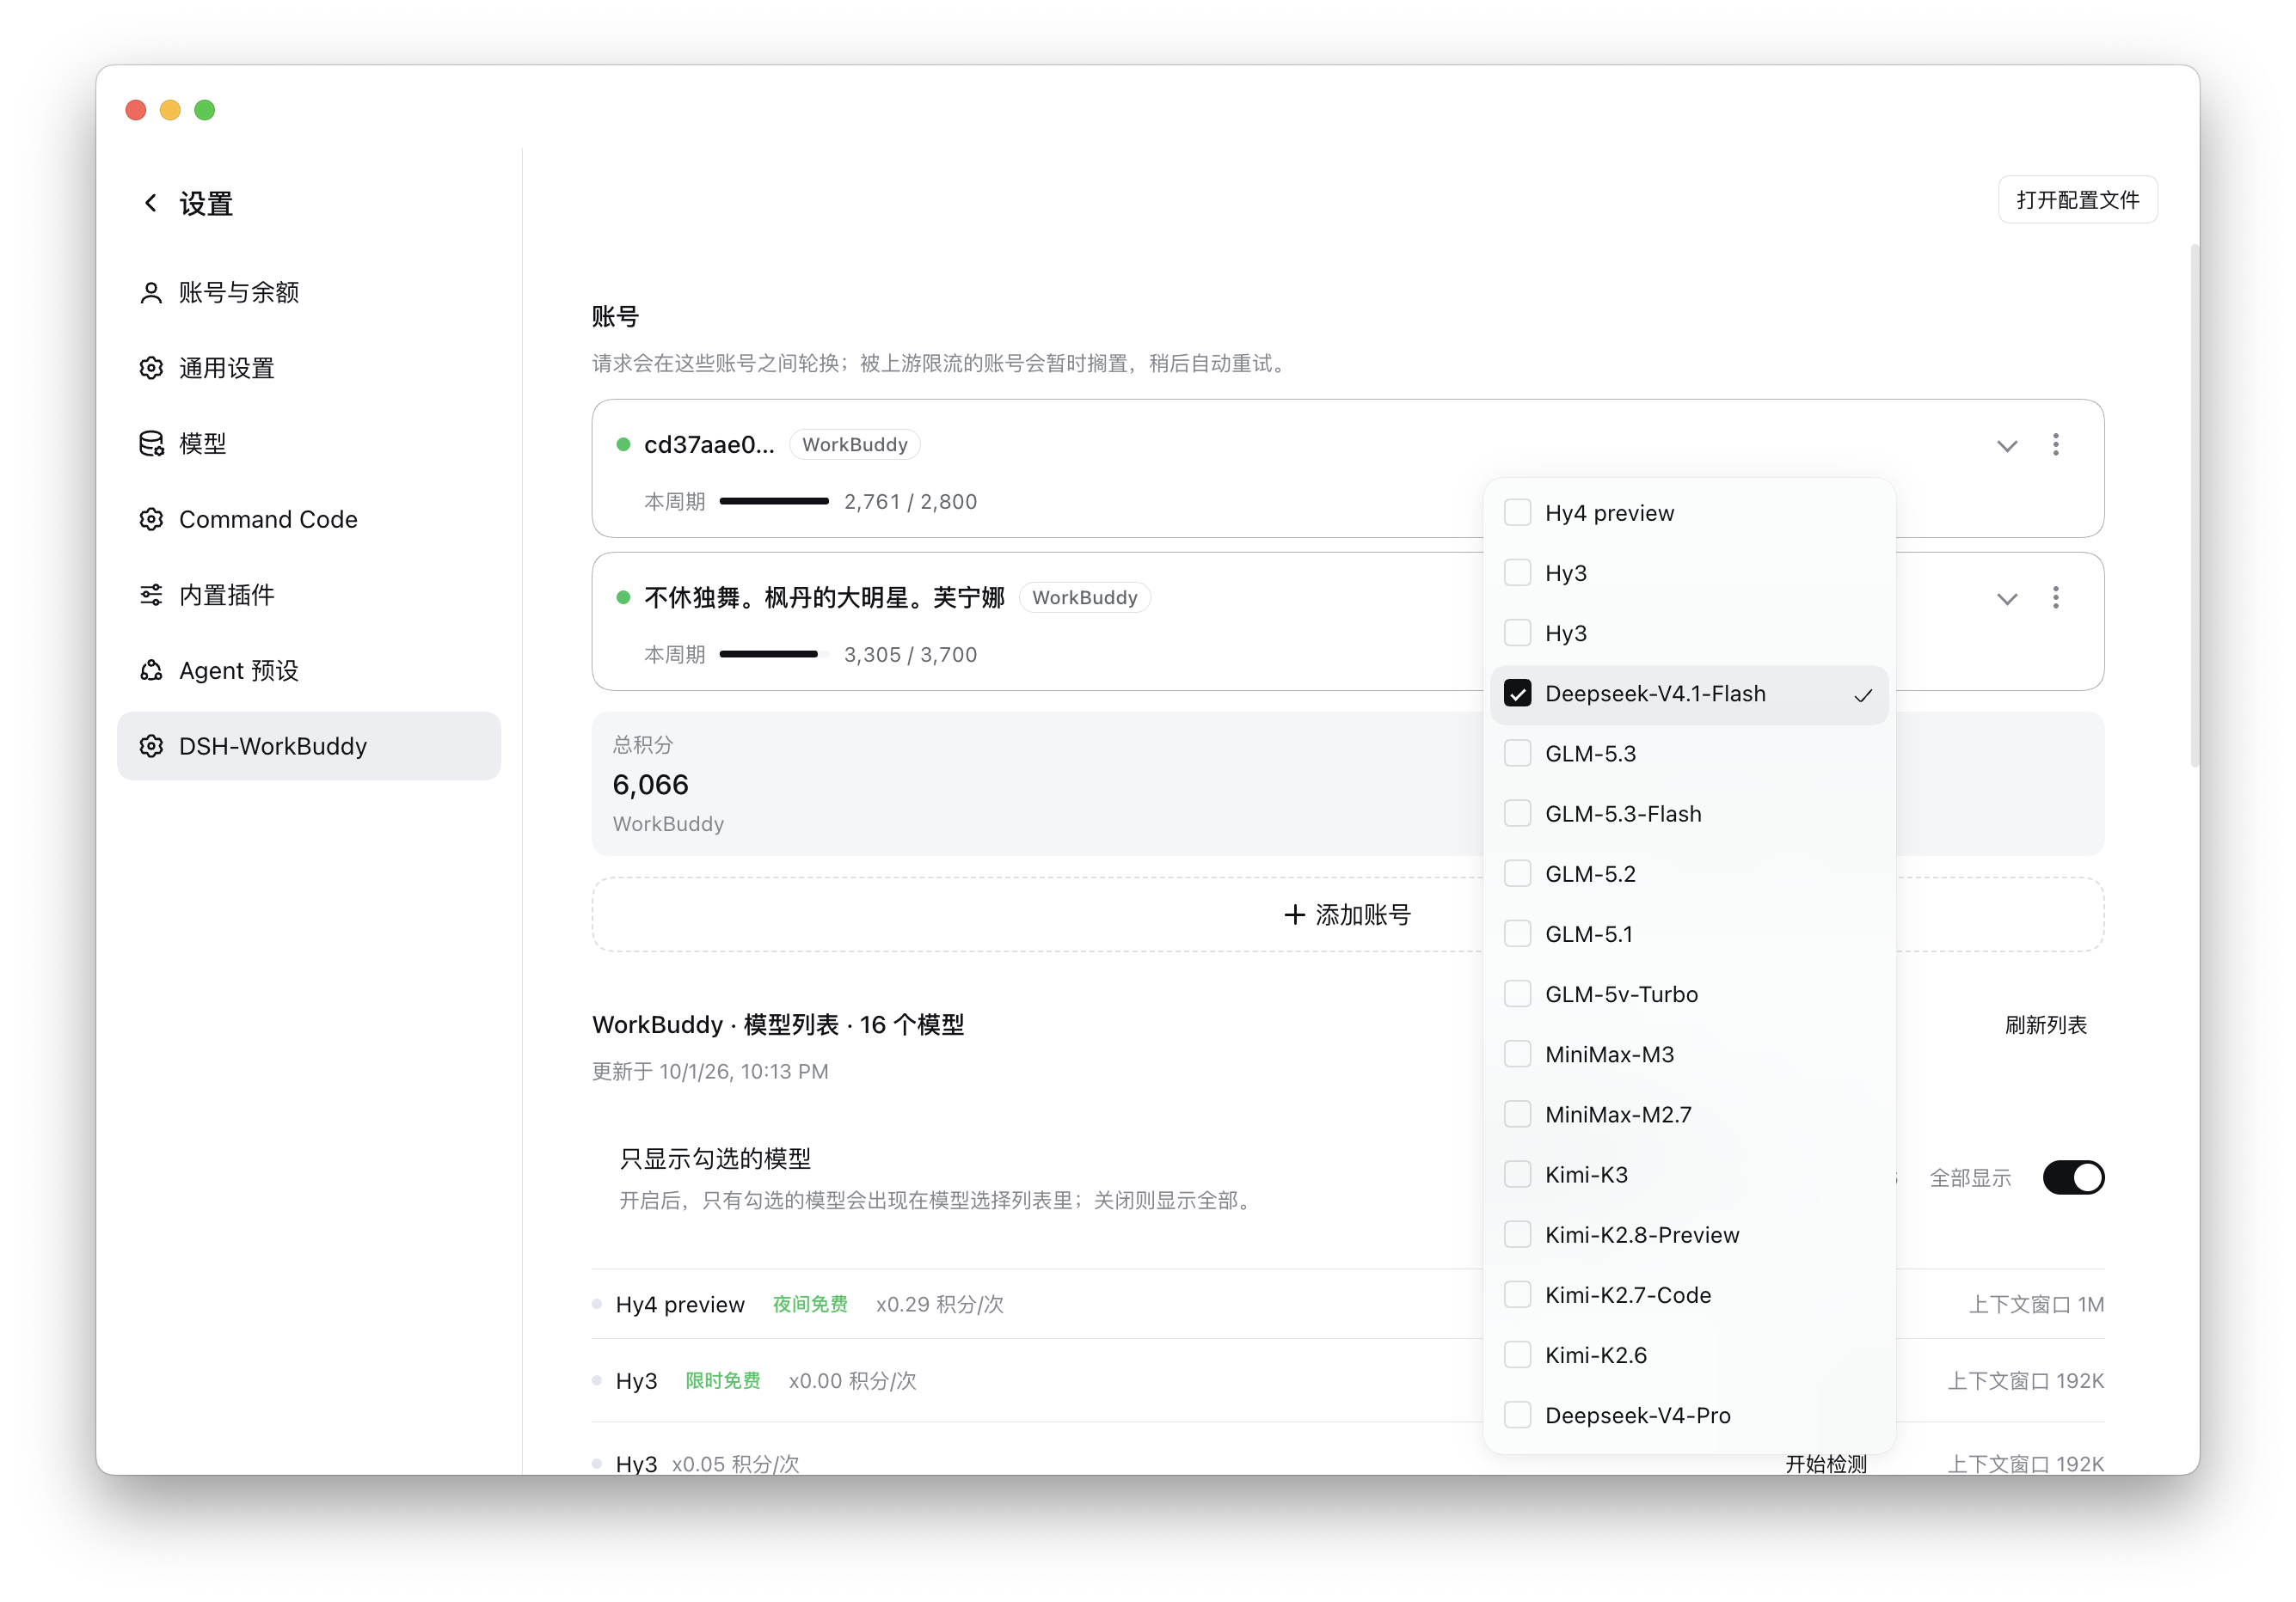Click the 限时免费 tag beside Hy3
Screen dimensions: 2296x1602
723,1381
